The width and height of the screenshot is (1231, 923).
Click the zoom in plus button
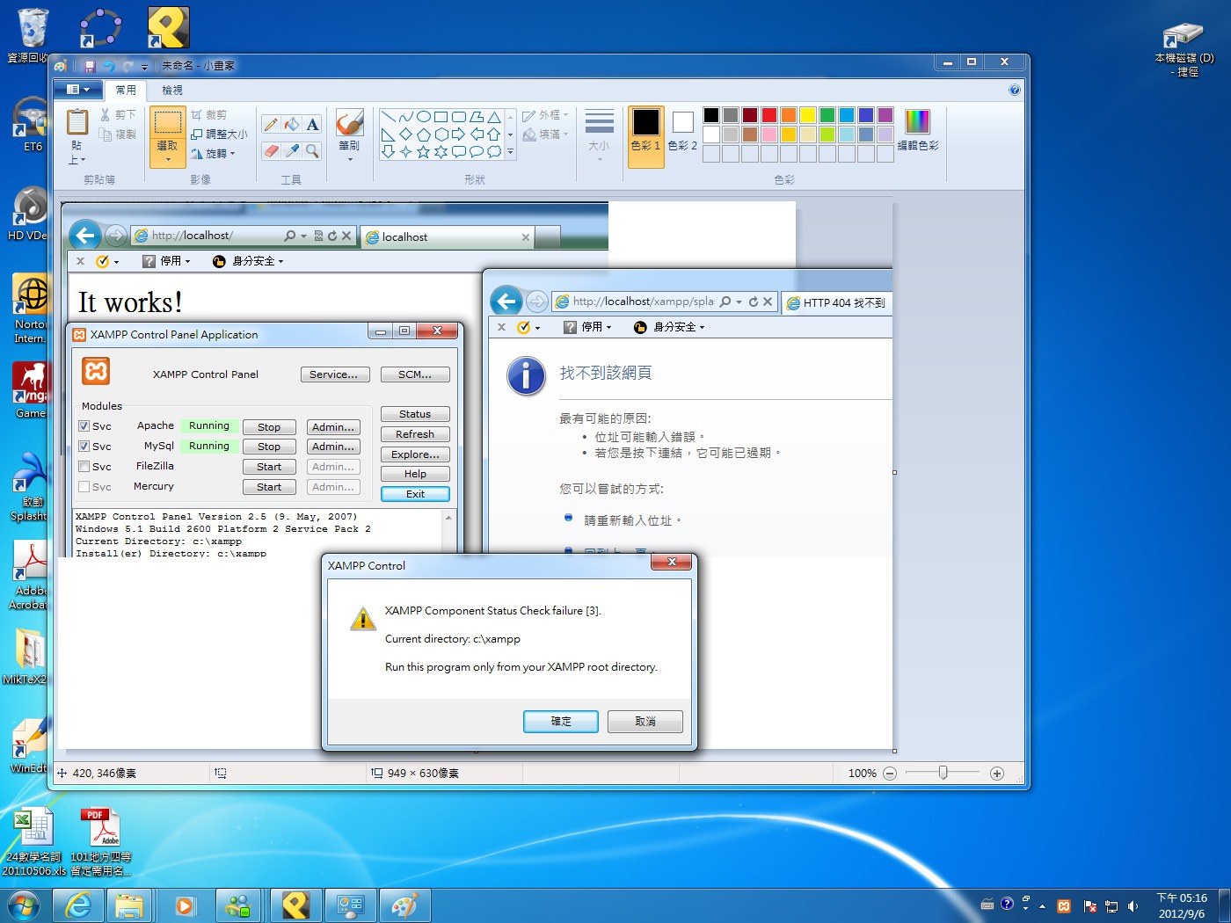996,774
